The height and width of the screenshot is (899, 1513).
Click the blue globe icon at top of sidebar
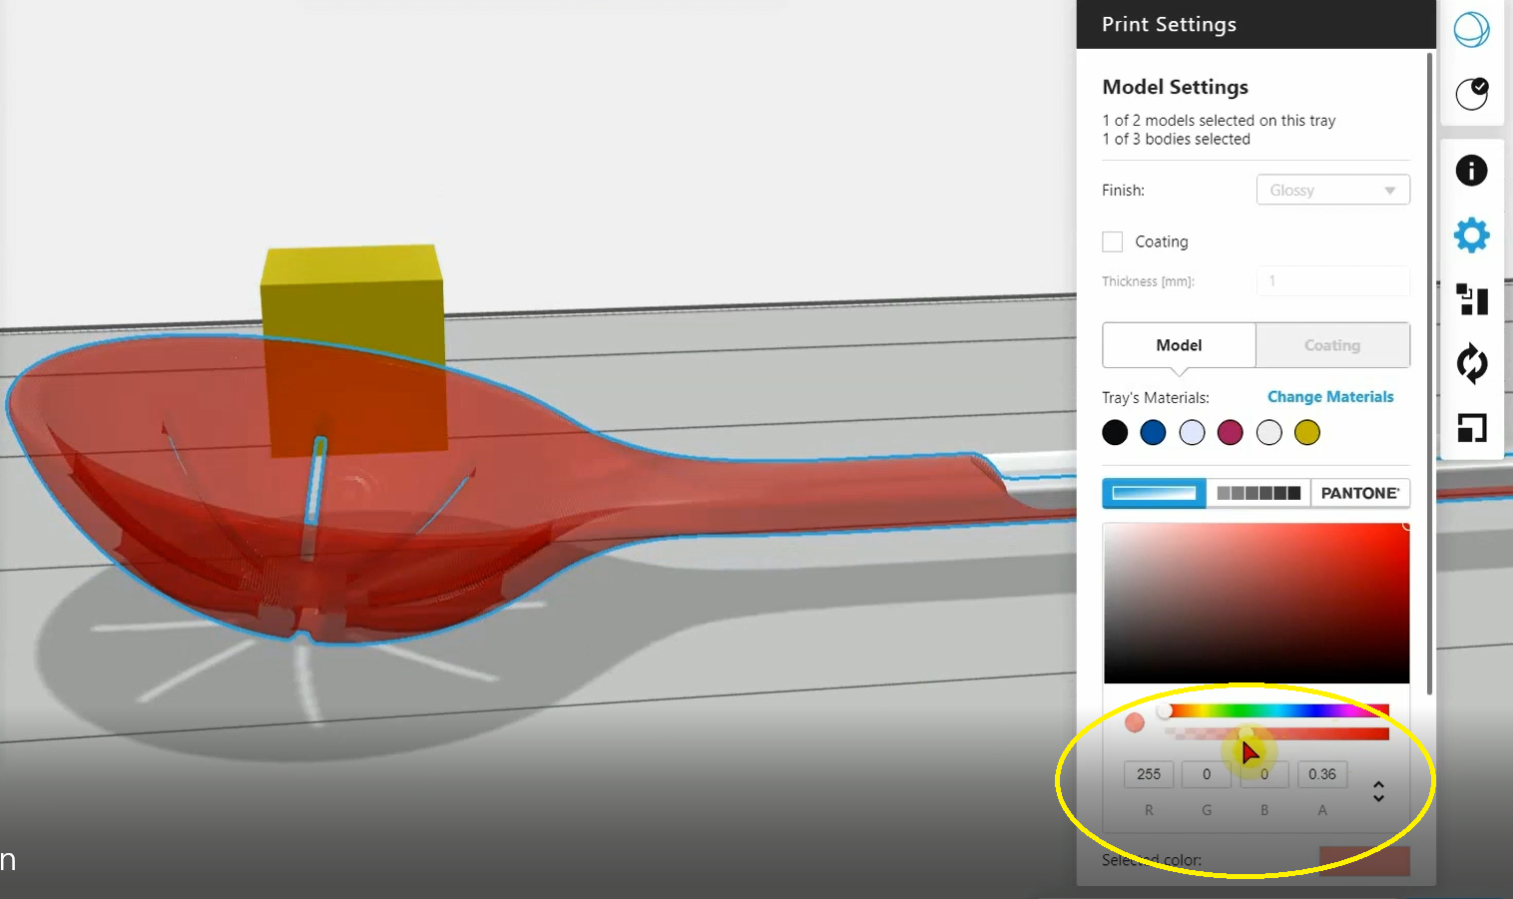point(1471,30)
